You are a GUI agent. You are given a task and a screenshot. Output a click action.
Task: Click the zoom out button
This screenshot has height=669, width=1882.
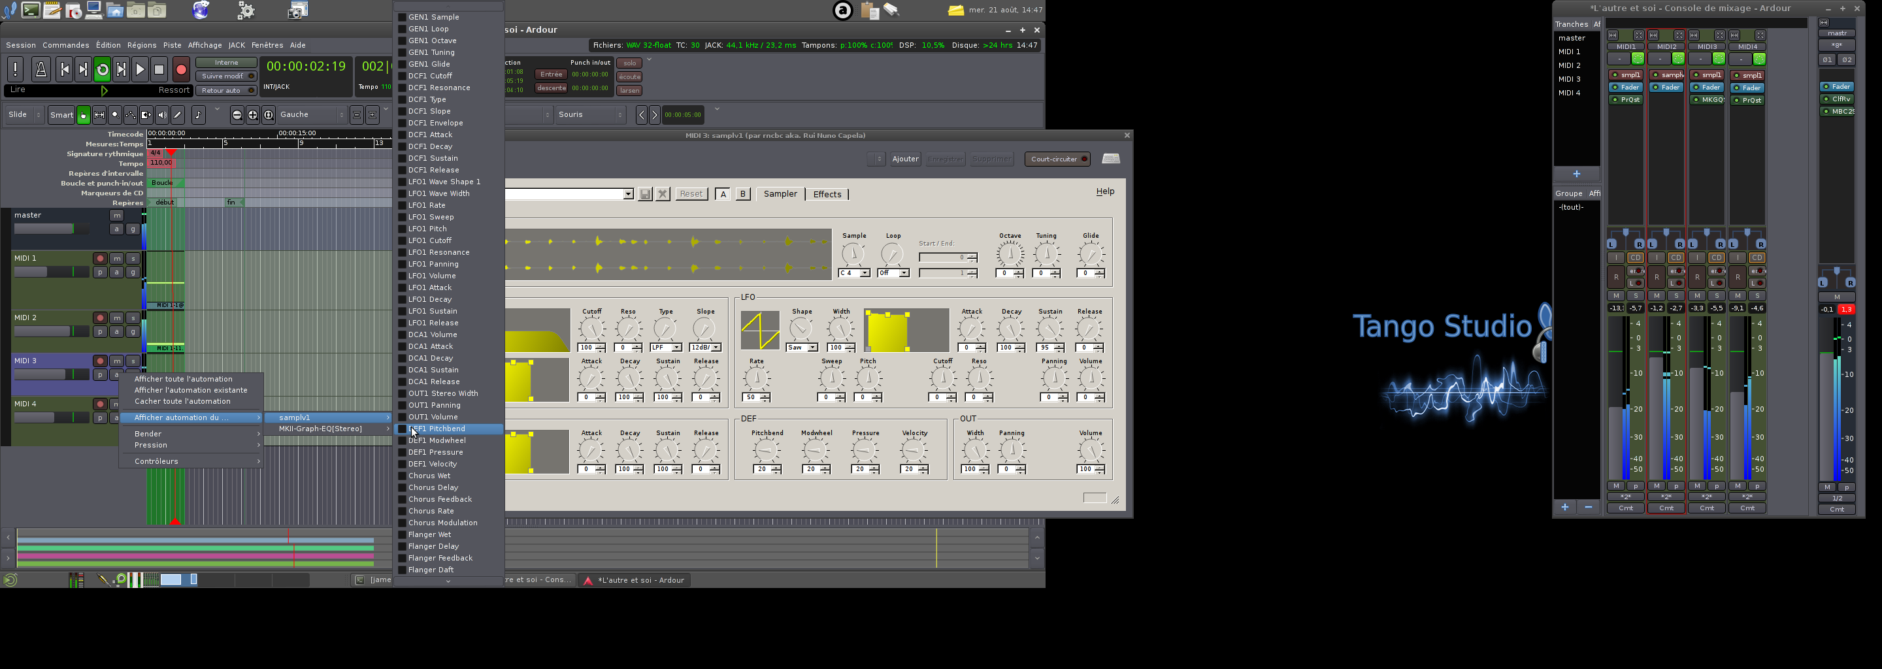coord(237,116)
